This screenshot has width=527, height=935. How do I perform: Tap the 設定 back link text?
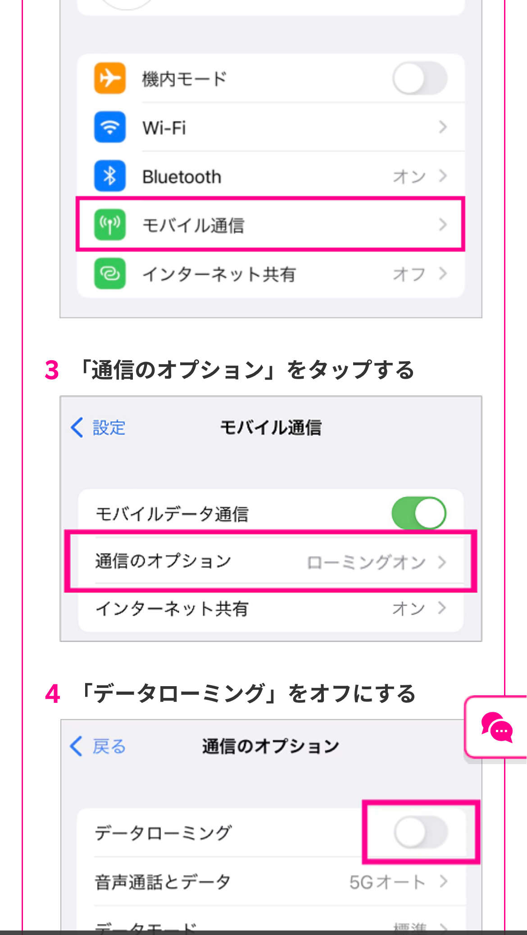tap(109, 427)
